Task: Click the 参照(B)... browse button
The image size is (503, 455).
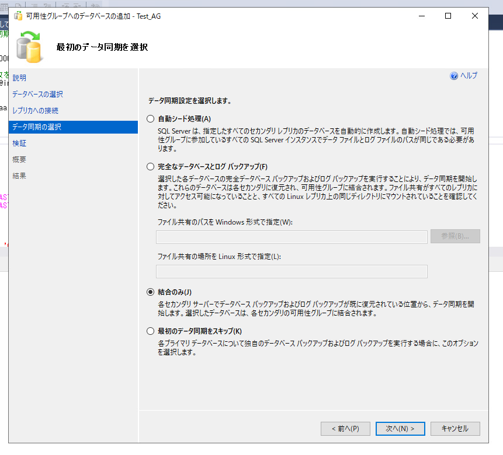Action: tap(455, 236)
